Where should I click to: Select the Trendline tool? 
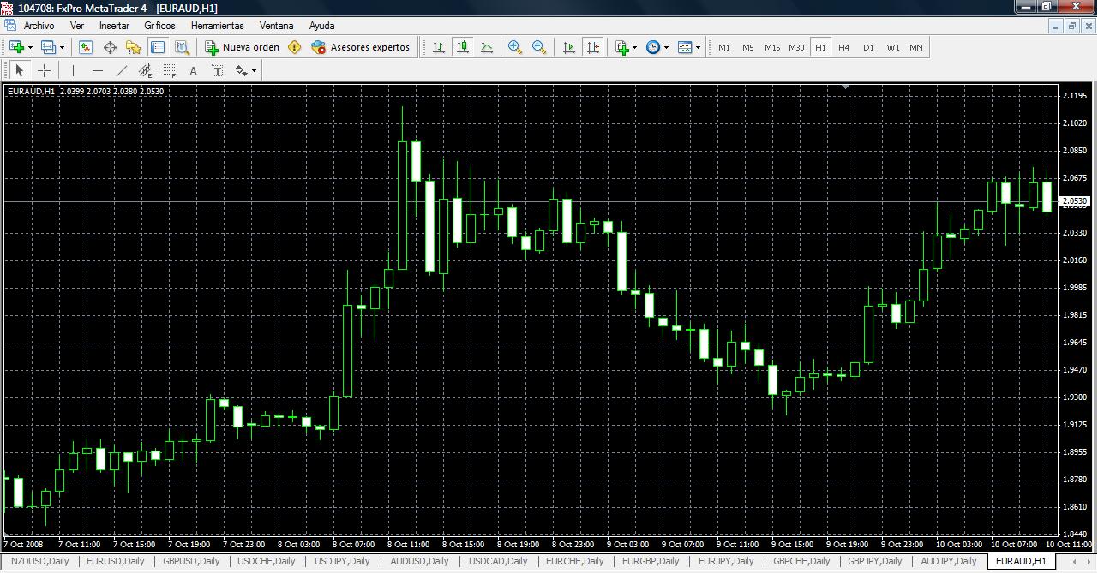pos(121,70)
